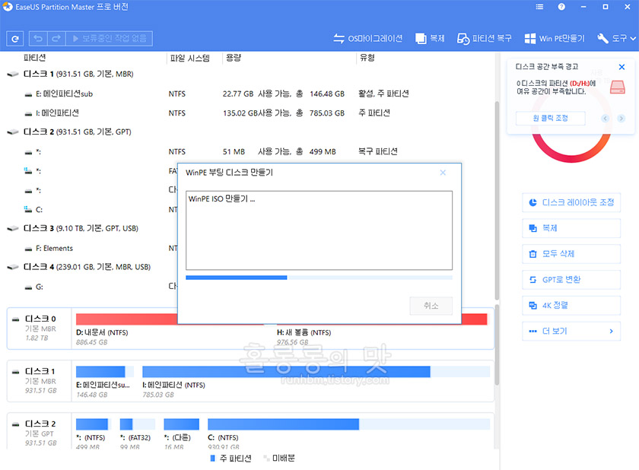Screen dimensions: 639x470
Task: Select G: partition row in the list
Action: [92, 287]
